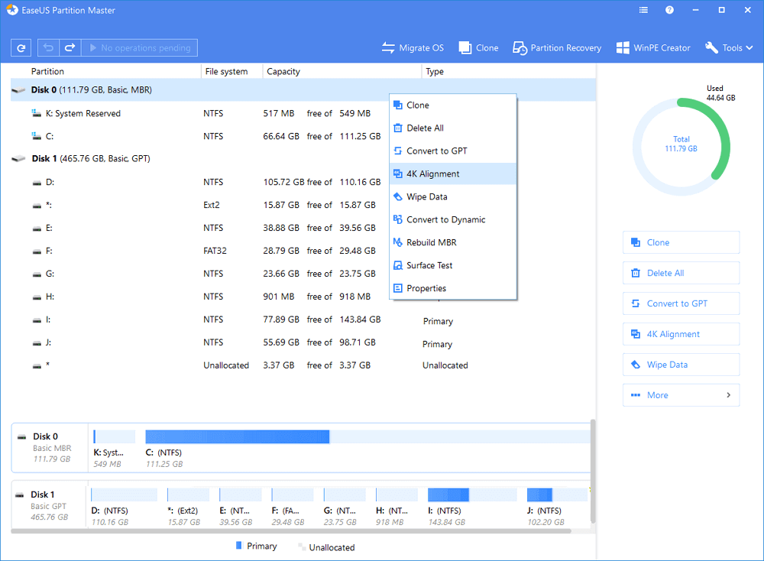Choose Surface Test from the context menu
The image size is (764, 561).
coord(429,266)
